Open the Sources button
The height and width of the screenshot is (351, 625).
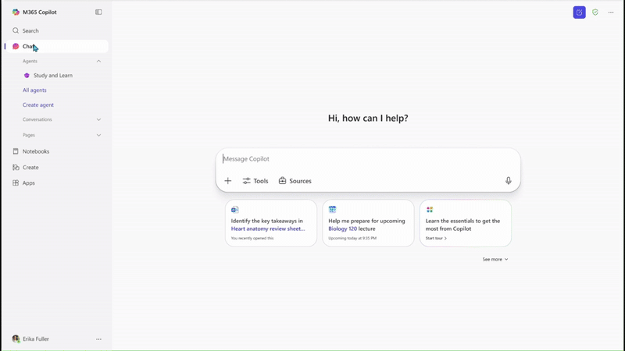(x=295, y=181)
